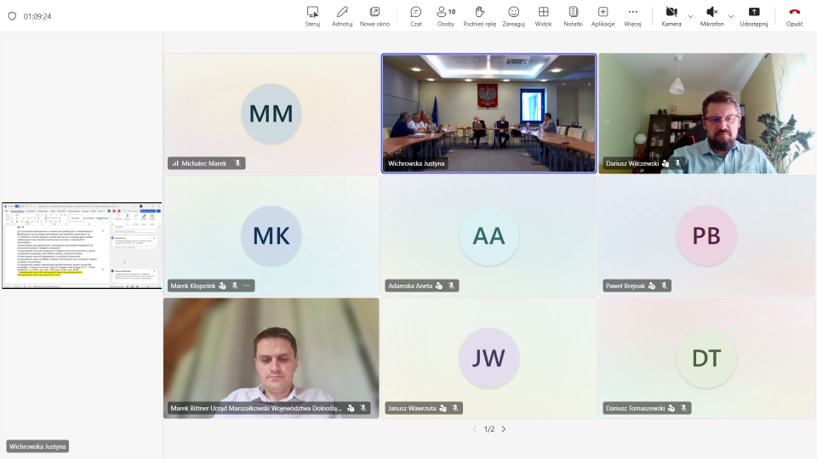Expand the Mikrofon options dropdown arrow
Viewport: 817px width, 459px height.
point(730,16)
